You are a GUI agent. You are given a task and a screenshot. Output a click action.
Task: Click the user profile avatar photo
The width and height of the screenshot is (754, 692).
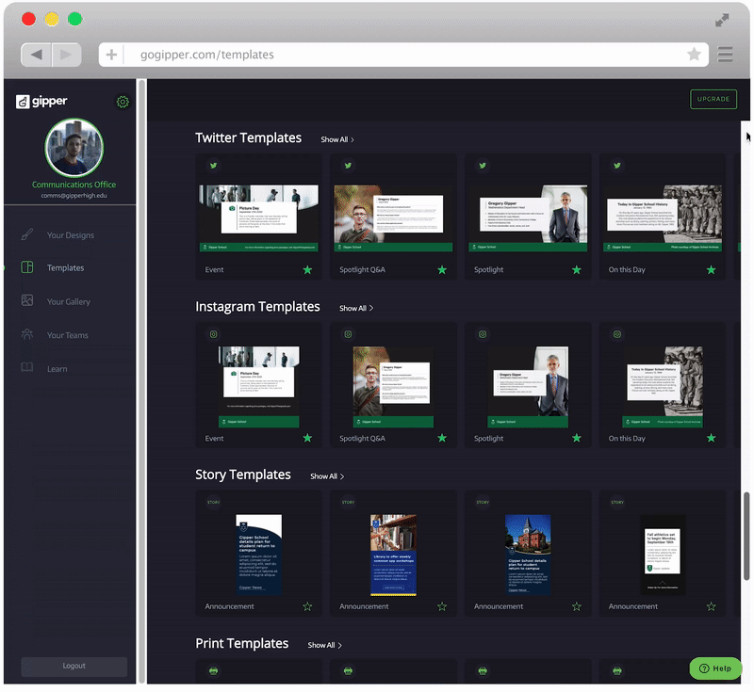[74, 148]
